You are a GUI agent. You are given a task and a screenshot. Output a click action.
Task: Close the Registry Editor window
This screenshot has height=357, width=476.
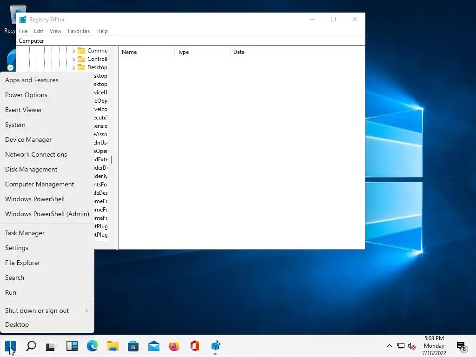(x=354, y=19)
